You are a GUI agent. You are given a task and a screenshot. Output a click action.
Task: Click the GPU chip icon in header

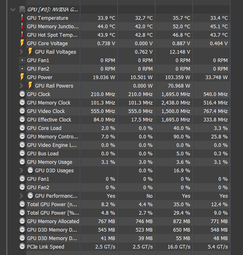22,9
